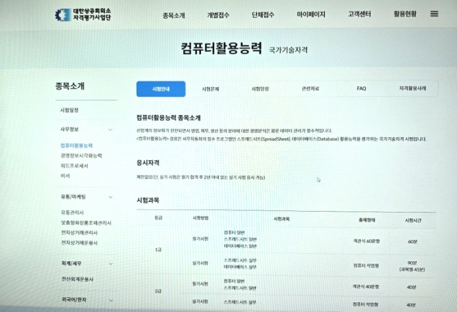Click the 등급 table column header
Viewport: 457px width, 312px height.
158,218
